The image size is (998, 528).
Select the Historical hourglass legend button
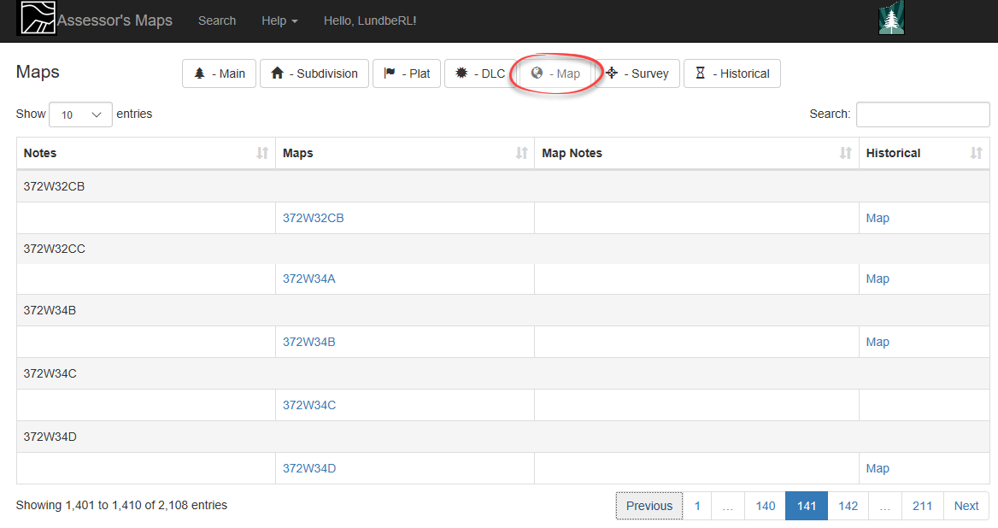732,73
